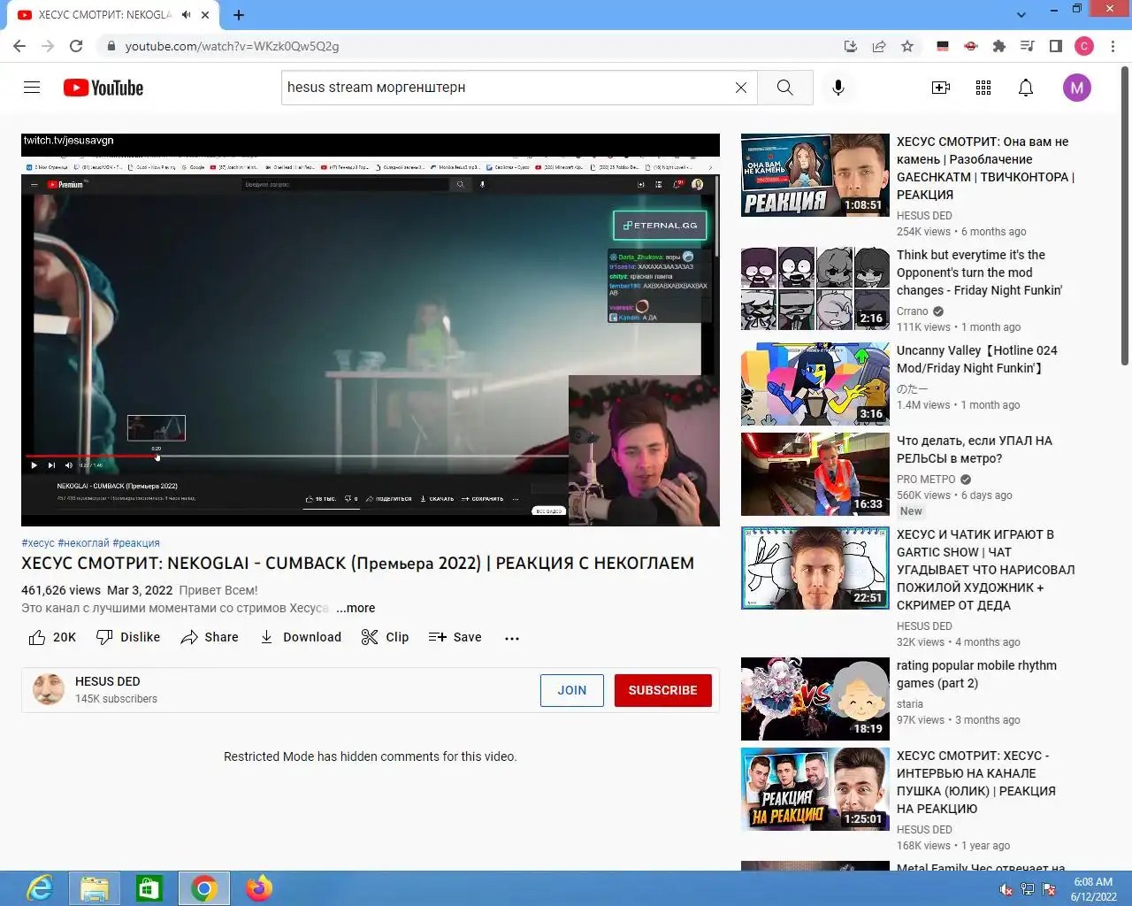Open notifications bell

[x=1026, y=88]
